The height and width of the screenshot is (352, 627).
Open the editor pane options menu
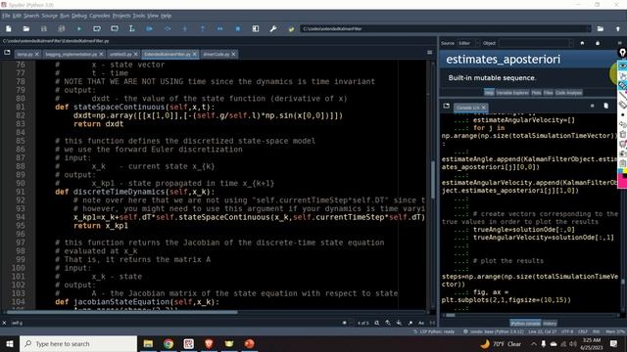pos(429,53)
